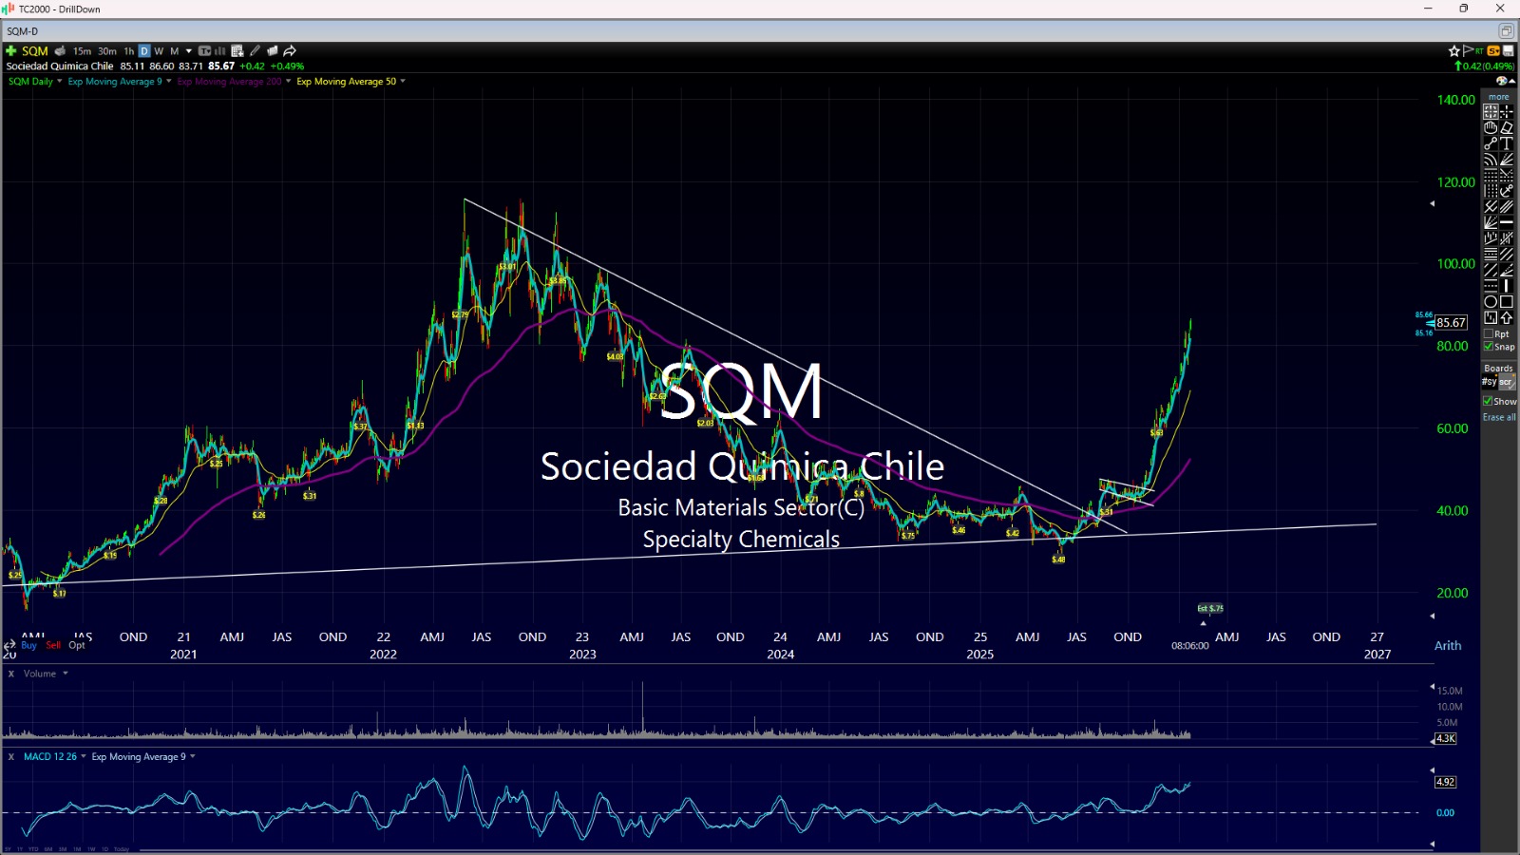Click the Buy button

28,646
